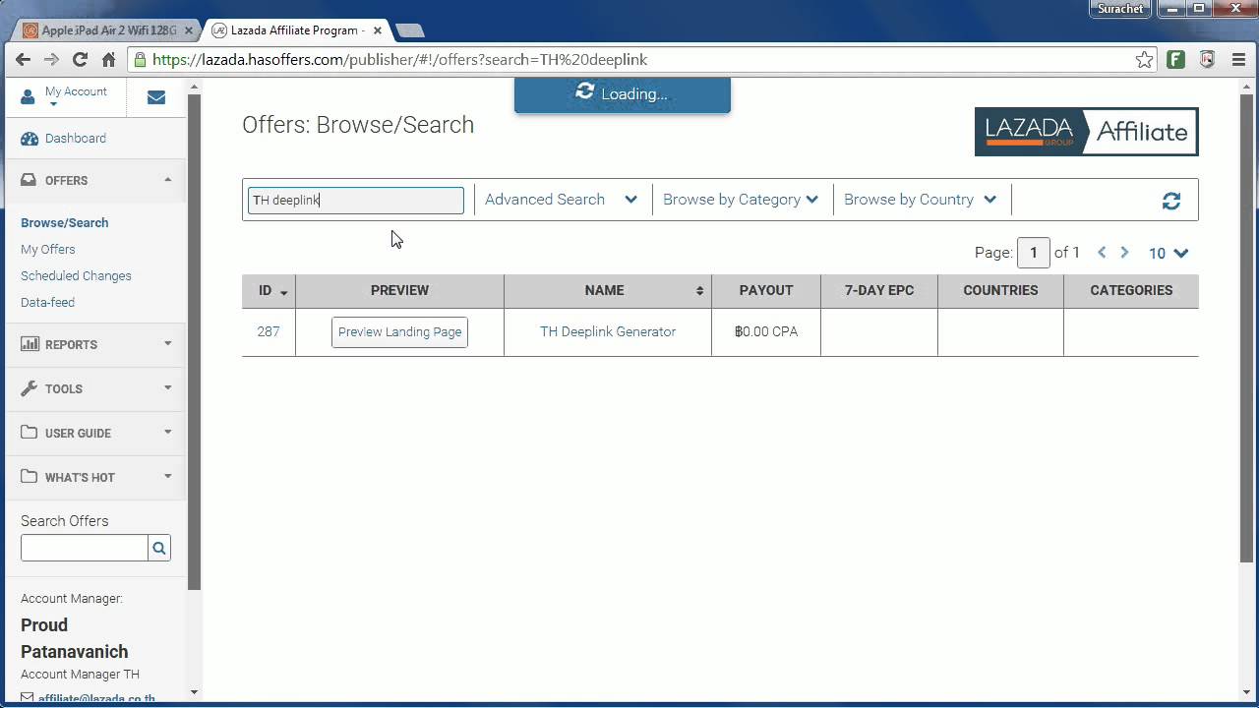
Task: Open Browse by Category dropdown
Action: [x=741, y=200]
